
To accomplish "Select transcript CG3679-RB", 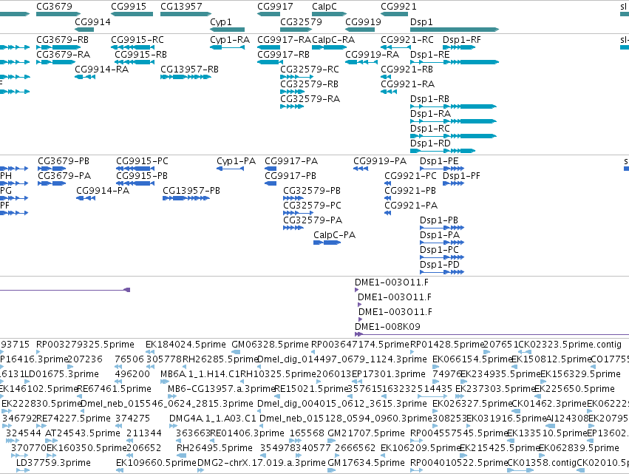I will [x=62, y=40].
